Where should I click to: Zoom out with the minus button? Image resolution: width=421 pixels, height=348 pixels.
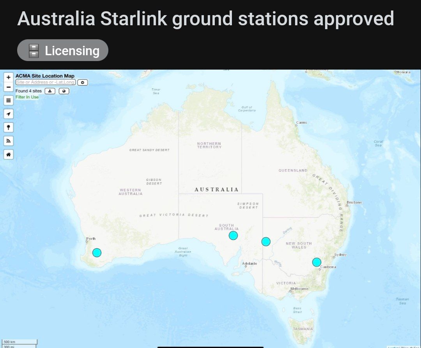tap(8, 87)
